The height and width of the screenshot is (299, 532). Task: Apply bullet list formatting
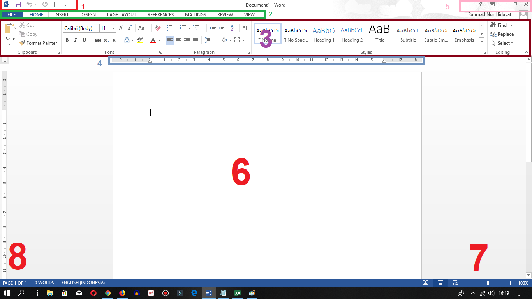pos(170,28)
